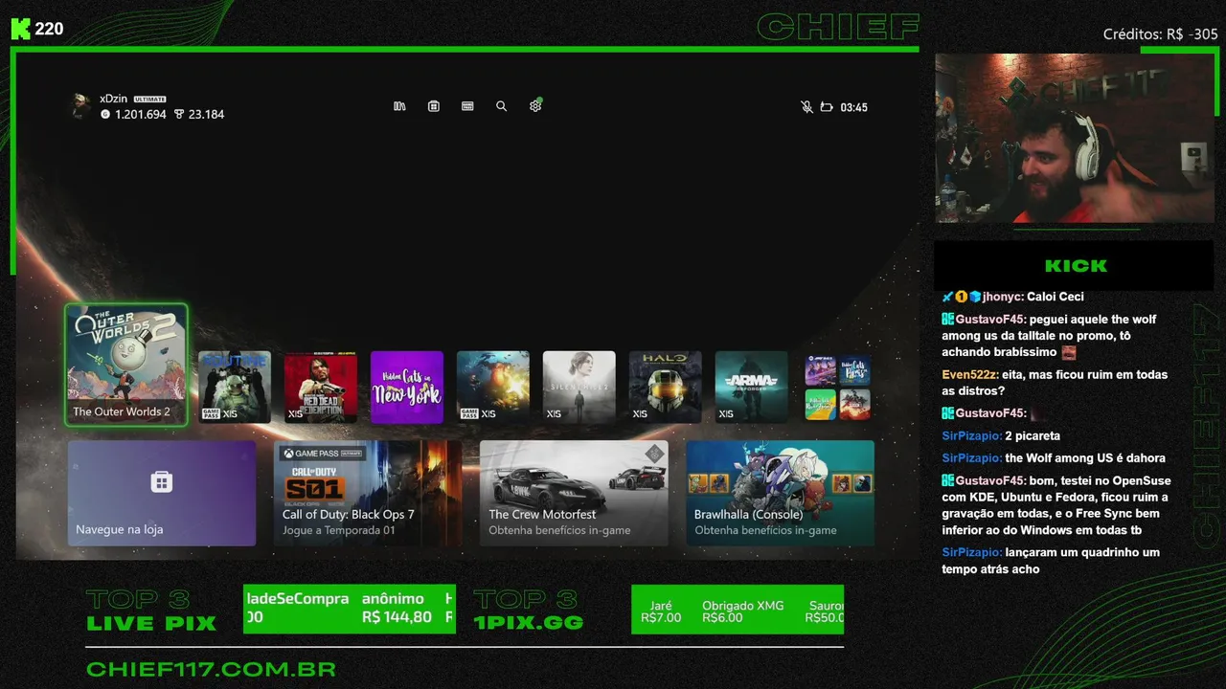Click the achievement count 23.184
1226x689 pixels.
tap(206, 114)
